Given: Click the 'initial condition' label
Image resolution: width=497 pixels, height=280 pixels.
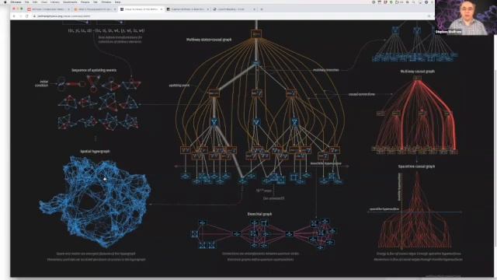Looking at the screenshot, I should pos(42,83).
